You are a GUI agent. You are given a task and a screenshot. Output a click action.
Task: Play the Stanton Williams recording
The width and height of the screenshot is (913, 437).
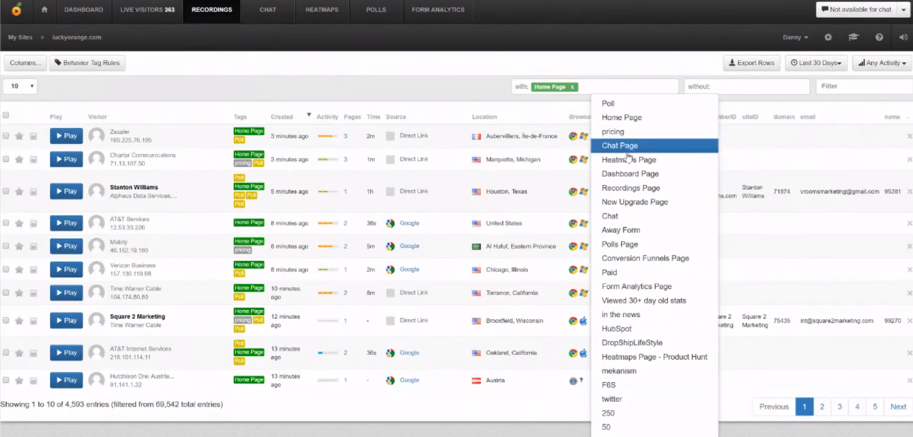[66, 192]
